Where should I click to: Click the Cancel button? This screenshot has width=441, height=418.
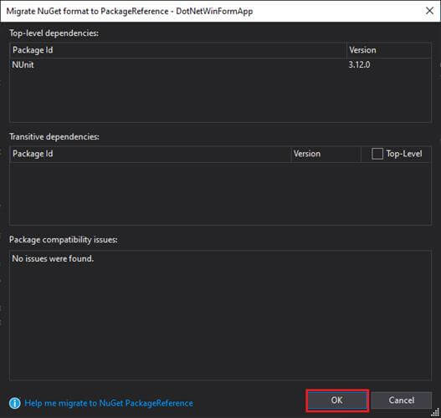[402, 400]
